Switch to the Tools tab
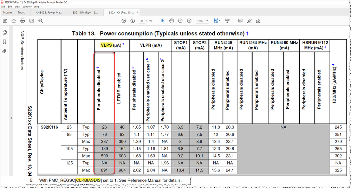 (21, 13)
